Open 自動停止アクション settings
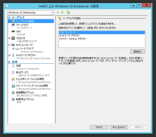The width and height of the screenshot is (156, 137). tap(25, 99)
